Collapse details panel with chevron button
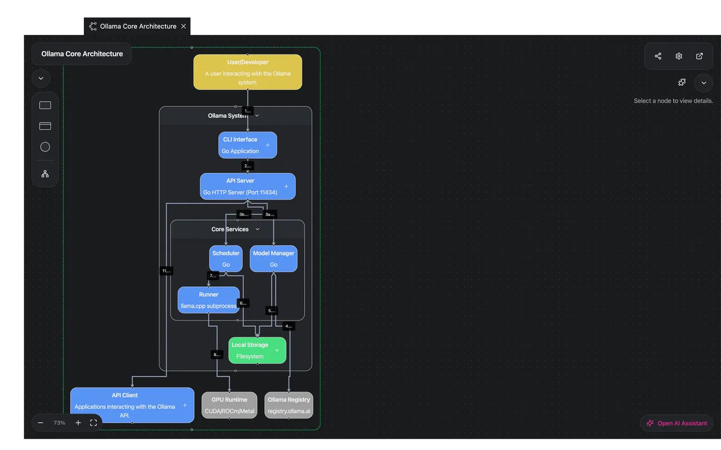The image size is (721, 450). pyautogui.click(x=704, y=83)
